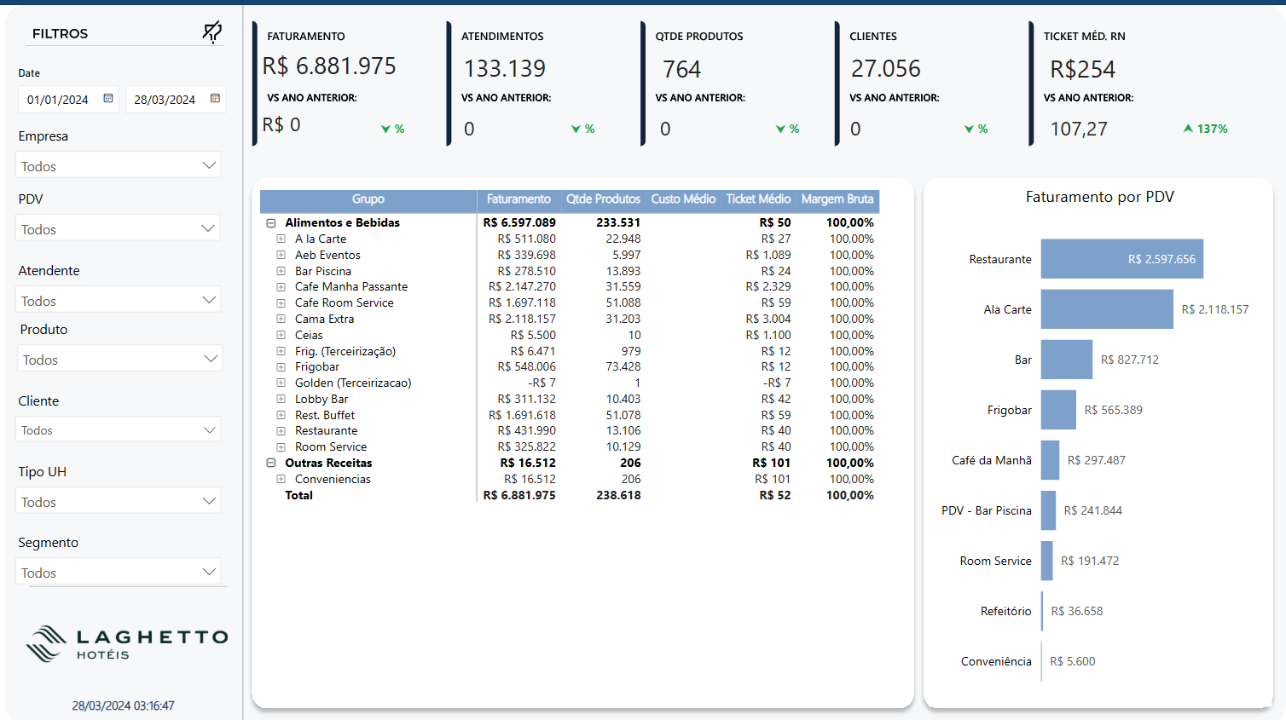
Task: Expand the Rest. Buffet row
Action: point(281,415)
